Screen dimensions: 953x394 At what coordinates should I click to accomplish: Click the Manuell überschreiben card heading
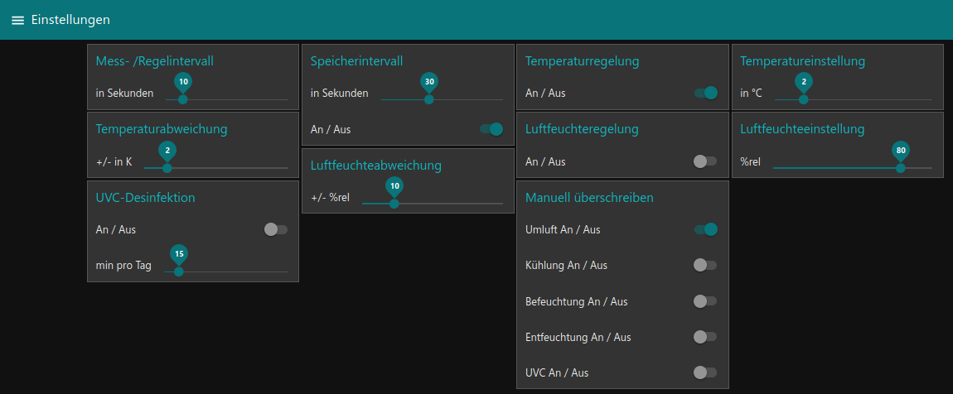589,198
